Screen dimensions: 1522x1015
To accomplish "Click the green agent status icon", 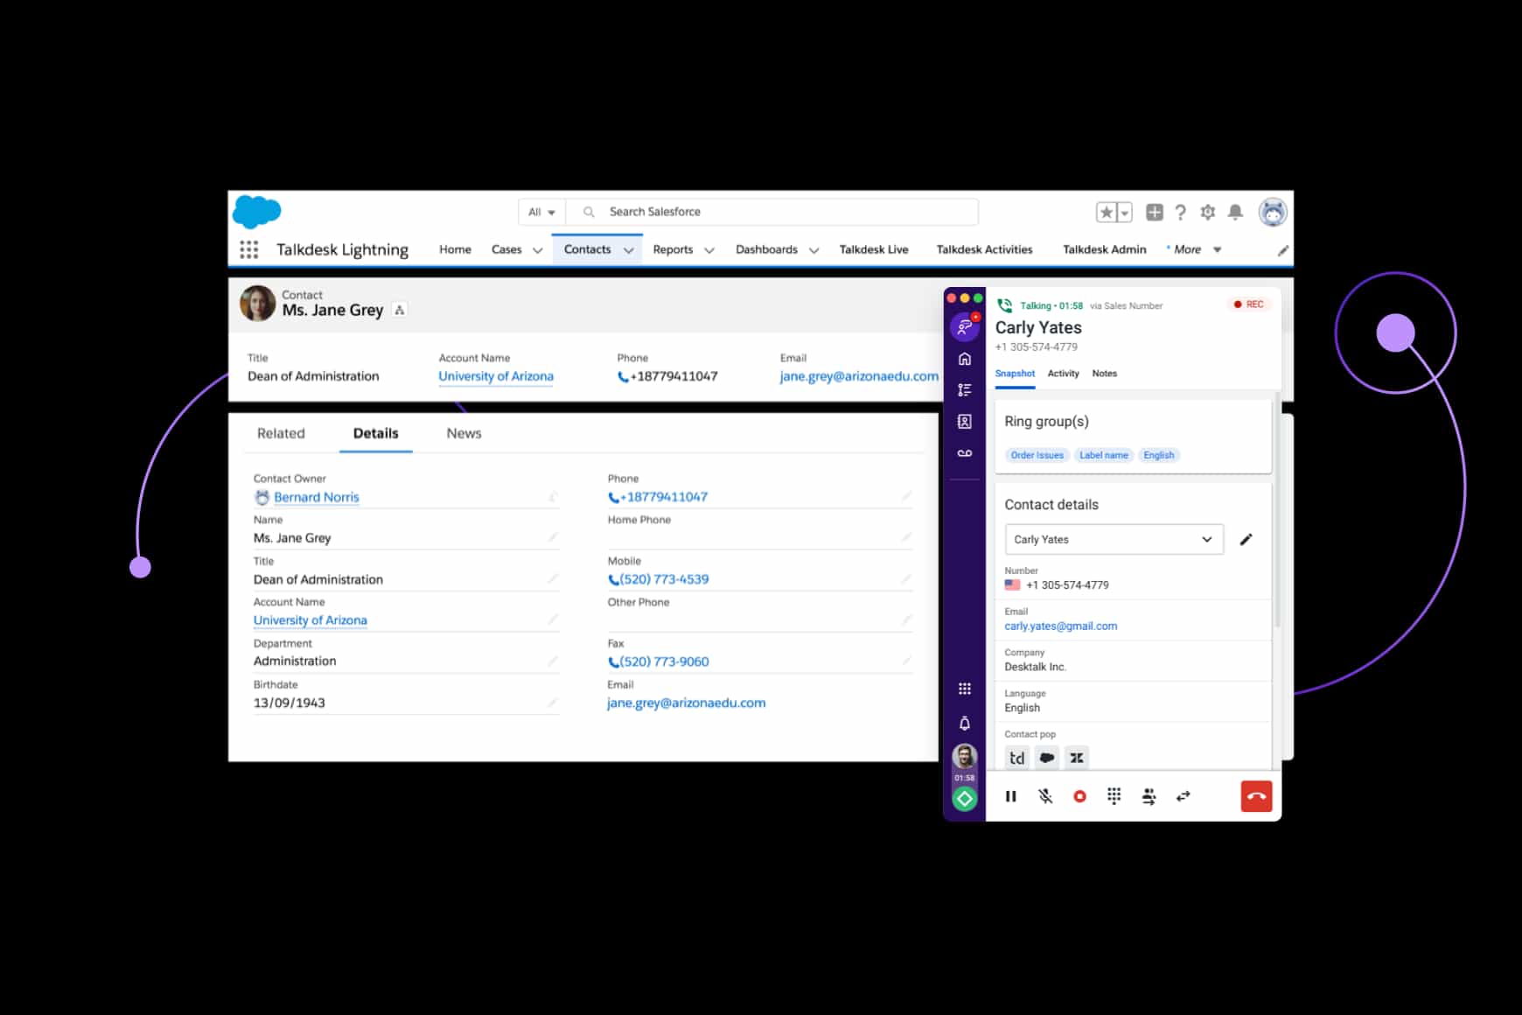I will coord(964,798).
